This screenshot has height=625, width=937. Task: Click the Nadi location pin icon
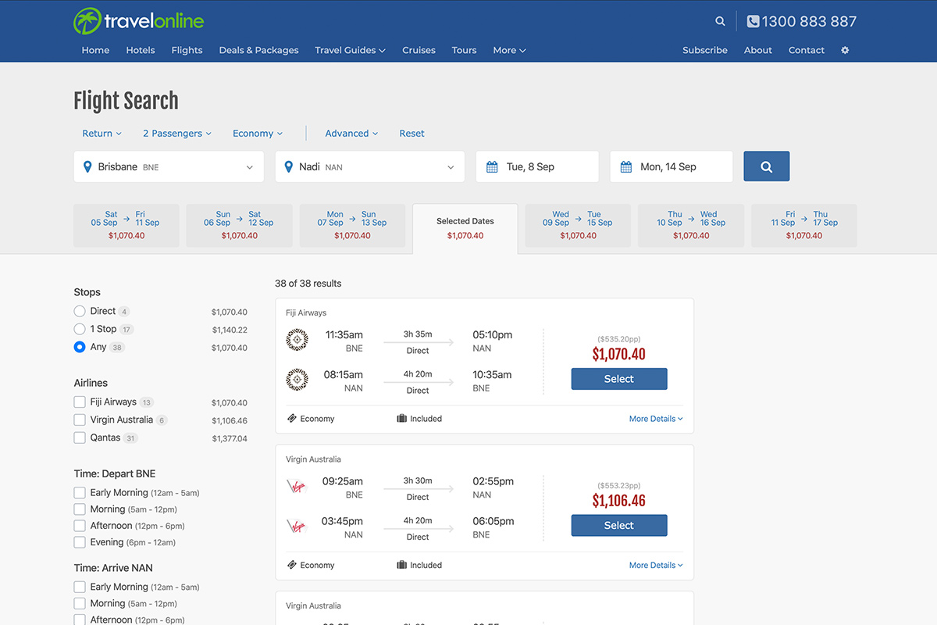289,167
